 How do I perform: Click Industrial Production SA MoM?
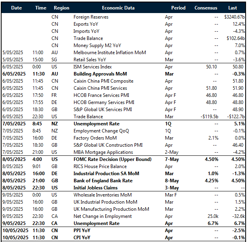[106, 174]
